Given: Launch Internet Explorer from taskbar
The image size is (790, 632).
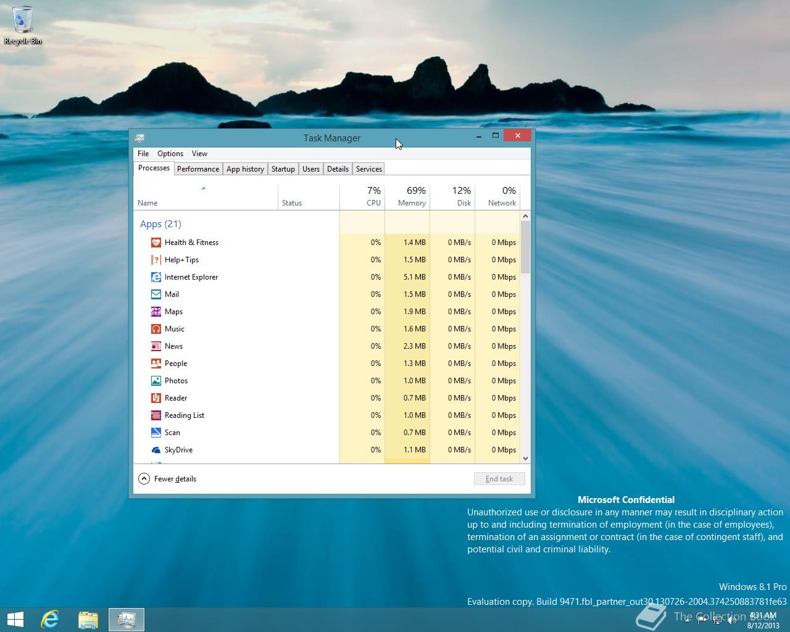Looking at the screenshot, I should [x=49, y=619].
